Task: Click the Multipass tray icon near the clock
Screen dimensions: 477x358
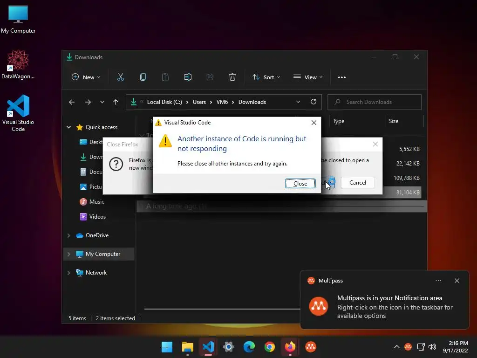Action: [408, 347]
